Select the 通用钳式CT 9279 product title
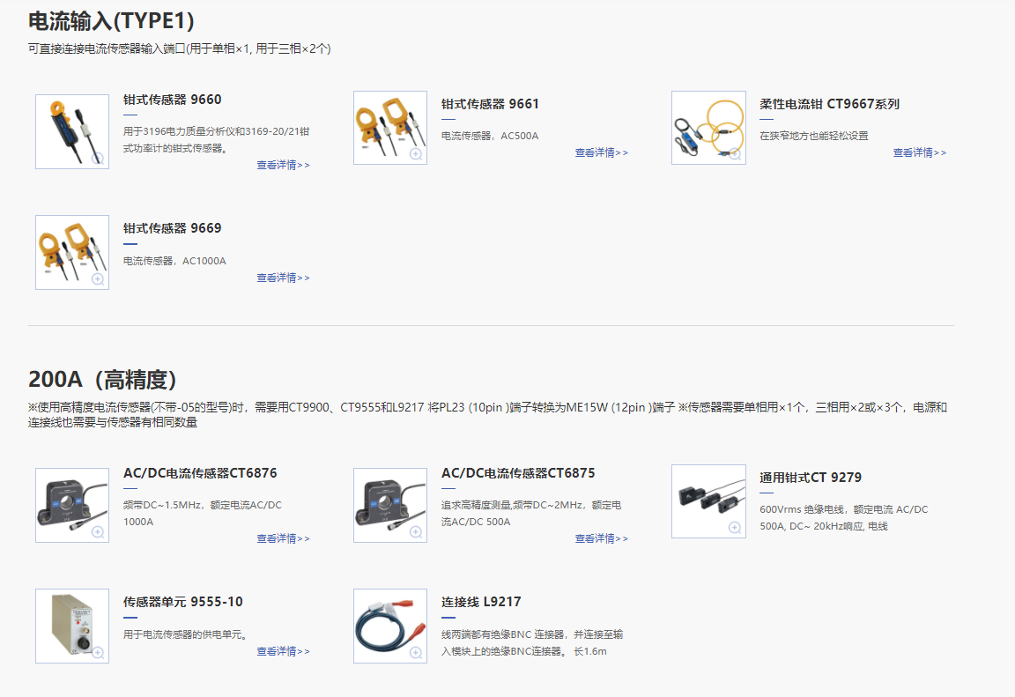This screenshot has height=697, width=1015. pyautogui.click(x=811, y=478)
